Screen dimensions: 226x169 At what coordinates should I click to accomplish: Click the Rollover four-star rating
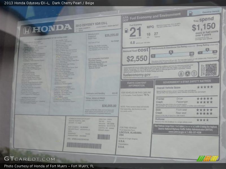coord(203,120)
